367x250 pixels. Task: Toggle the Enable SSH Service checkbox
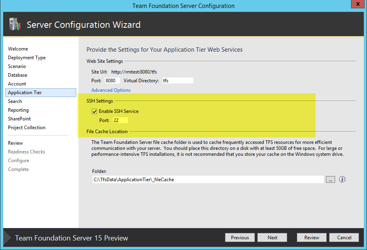[94, 111]
